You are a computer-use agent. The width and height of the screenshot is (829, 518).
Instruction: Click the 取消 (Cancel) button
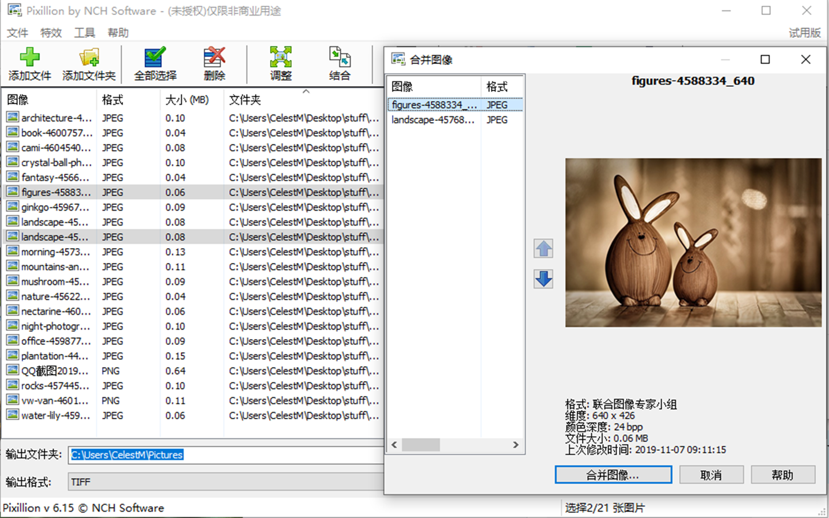712,475
